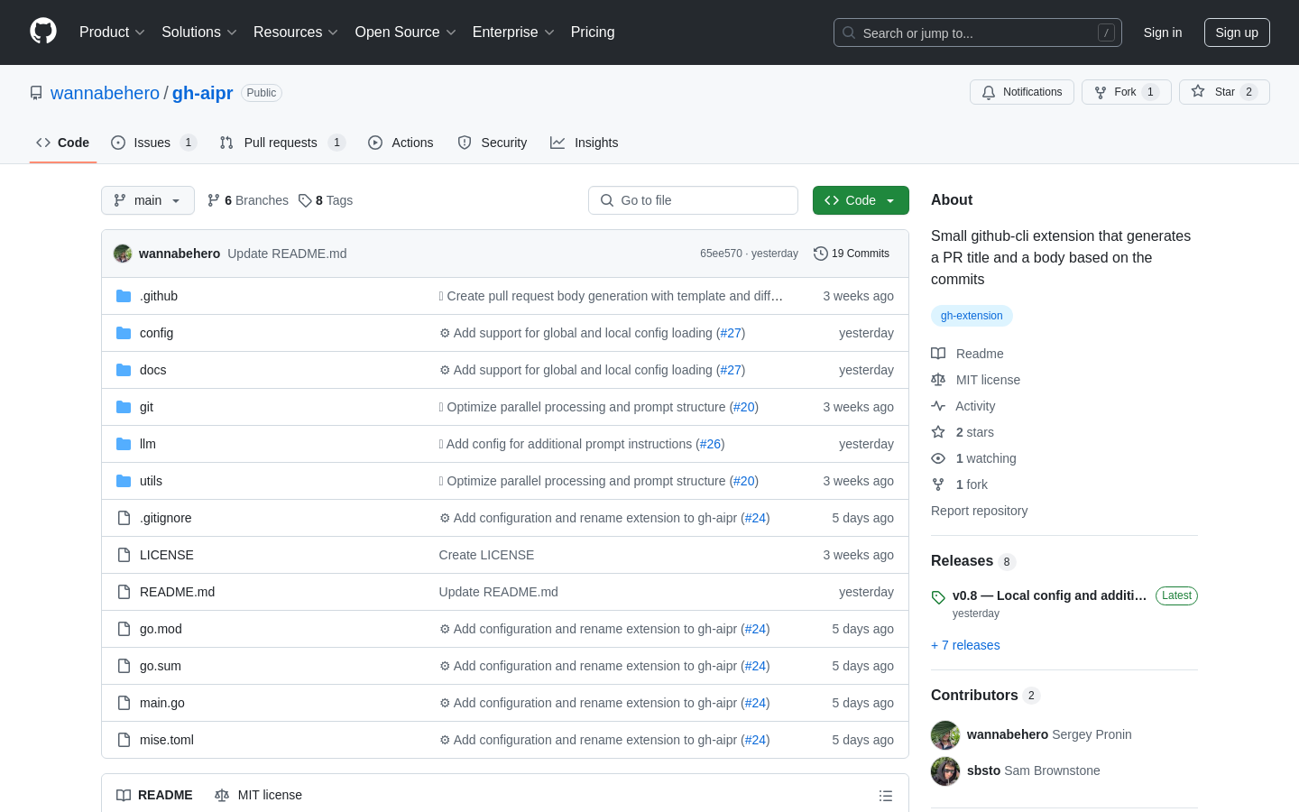Click the gh-extension topic tag
1299x812 pixels.
point(972,316)
